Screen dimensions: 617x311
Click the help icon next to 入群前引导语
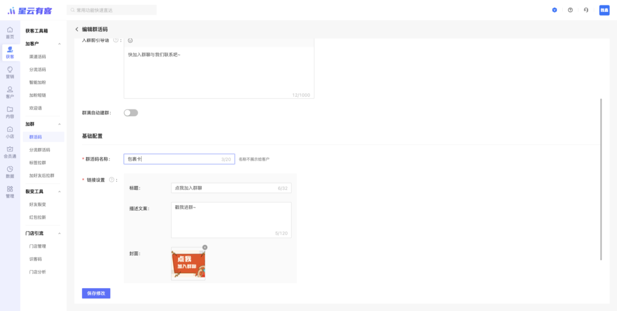tap(116, 40)
